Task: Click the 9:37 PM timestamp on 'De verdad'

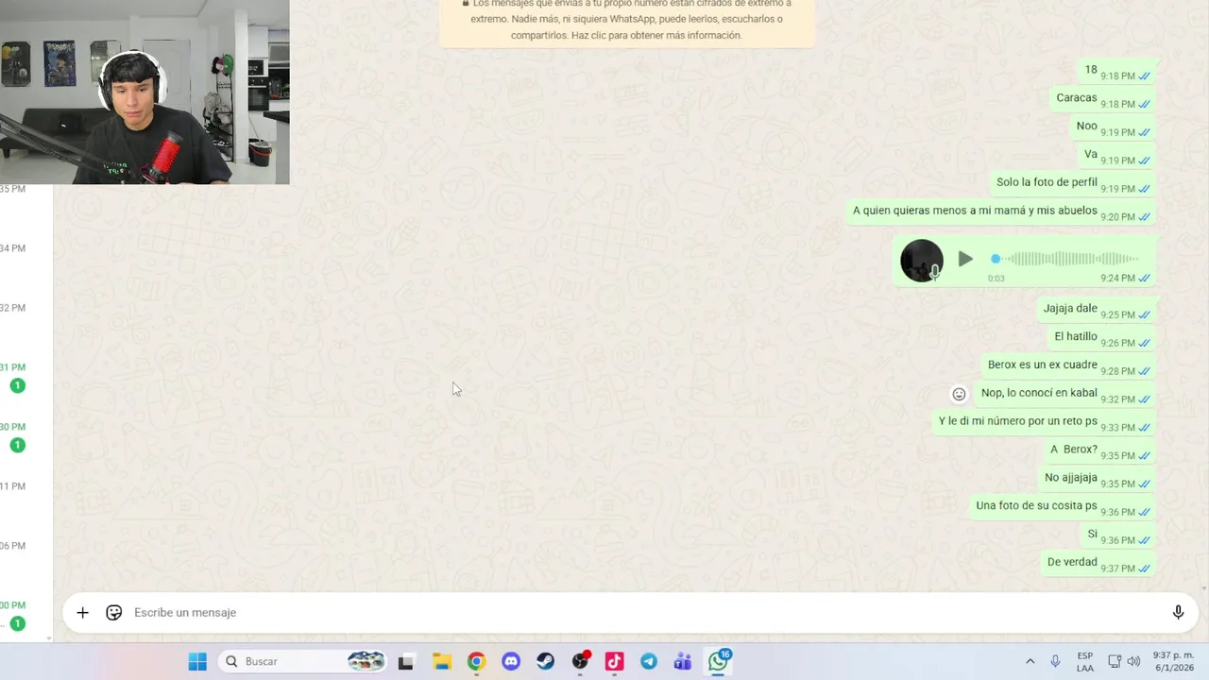Action: (1117, 569)
